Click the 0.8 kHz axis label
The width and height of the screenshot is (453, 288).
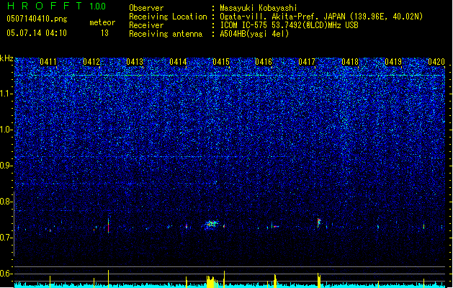6,202
